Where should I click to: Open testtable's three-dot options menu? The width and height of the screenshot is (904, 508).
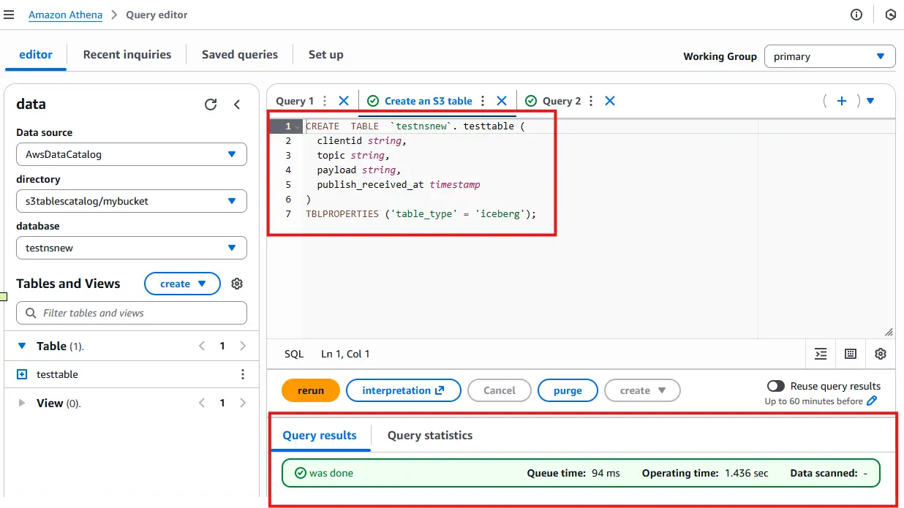coord(243,374)
